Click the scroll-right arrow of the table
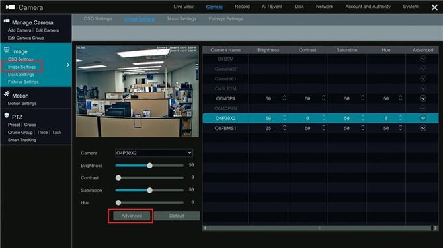The image size is (443, 248). (x=435, y=228)
